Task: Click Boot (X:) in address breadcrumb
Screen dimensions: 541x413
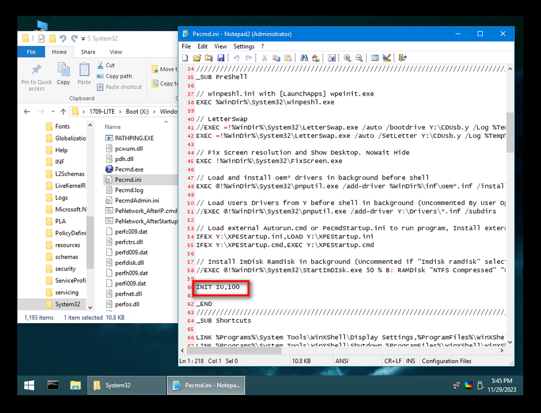Action: pyautogui.click(x=137, y=112)
